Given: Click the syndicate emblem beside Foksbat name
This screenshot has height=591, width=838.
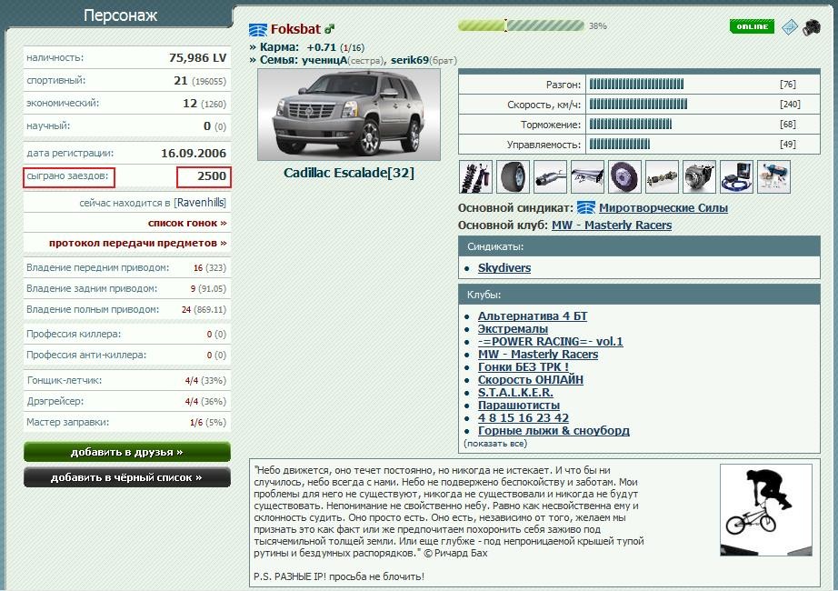Looking at the screenshot, I should coord(257,29).
